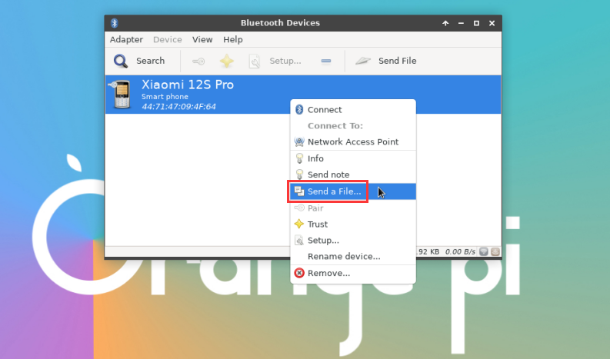This screenshot has height=359, width=610.
Task: Click the Network Access Point icon
Action: click(x=299, y=142)
